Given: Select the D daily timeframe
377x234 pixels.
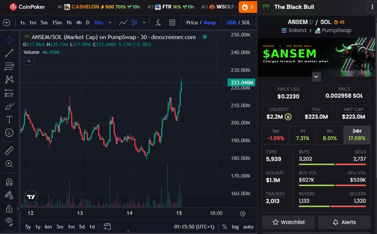Looking at the screenshot, I should [x=88, y=23].
